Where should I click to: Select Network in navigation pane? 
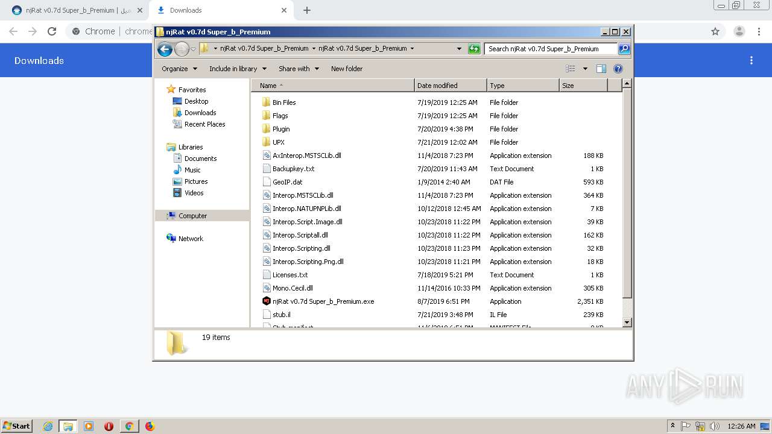[191, 239]
